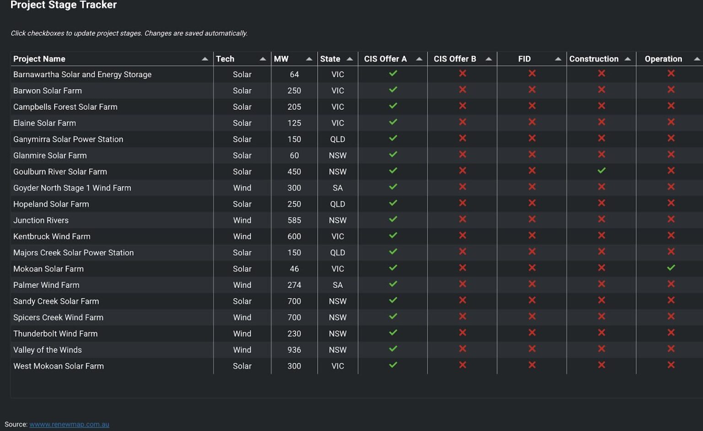
Task: Toggle CIS Offer B for Barwon Solar Farm
Action: pos(463,90)
